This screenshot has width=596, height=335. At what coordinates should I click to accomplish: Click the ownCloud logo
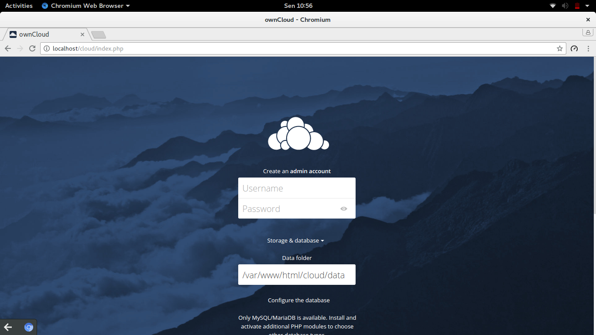tap(298, 133)
